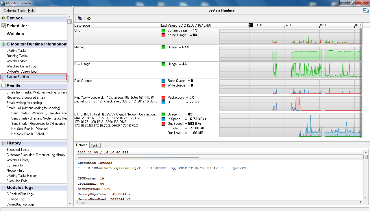Open the Modules logs section header

click(20, 187)
